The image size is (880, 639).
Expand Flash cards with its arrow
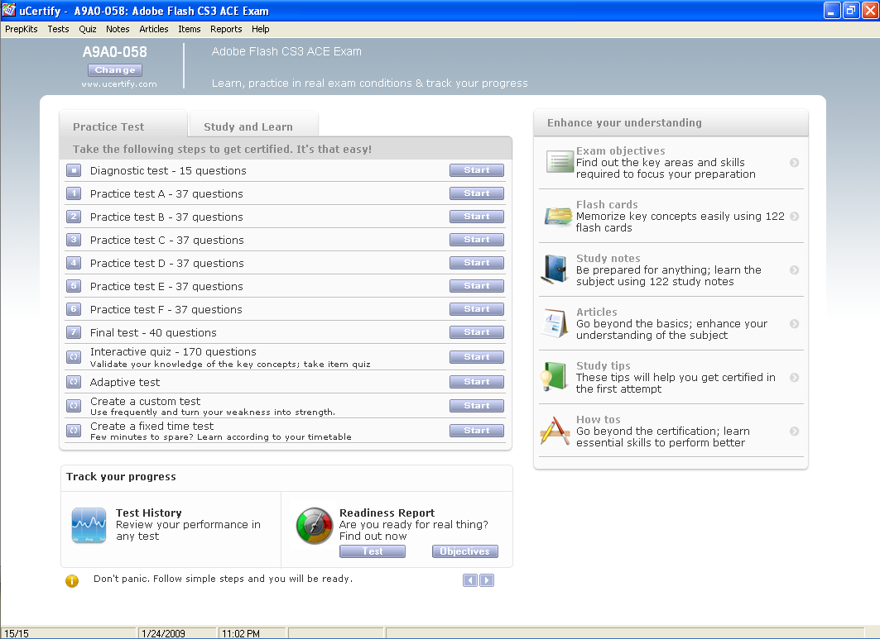coord(794,217)
